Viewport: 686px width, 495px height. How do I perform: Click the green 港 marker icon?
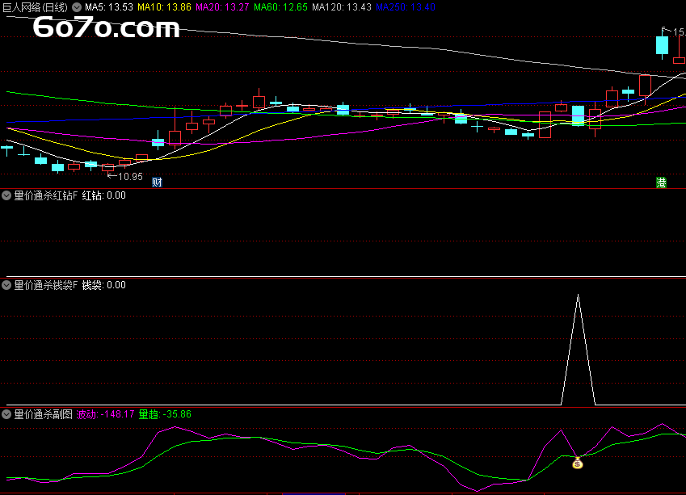coord(661,182)
